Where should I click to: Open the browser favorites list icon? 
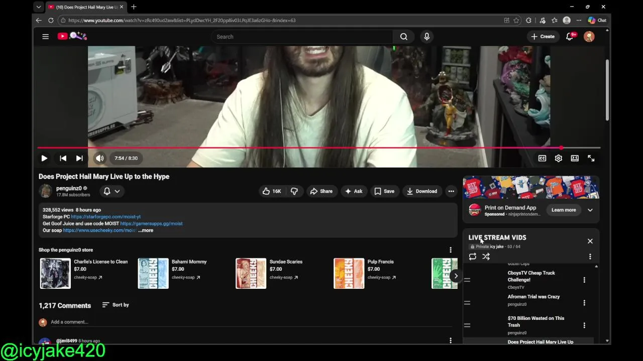pos(554,21)
